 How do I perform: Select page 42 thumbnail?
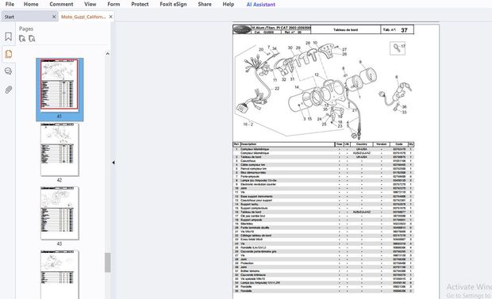[x=60, y=149]
